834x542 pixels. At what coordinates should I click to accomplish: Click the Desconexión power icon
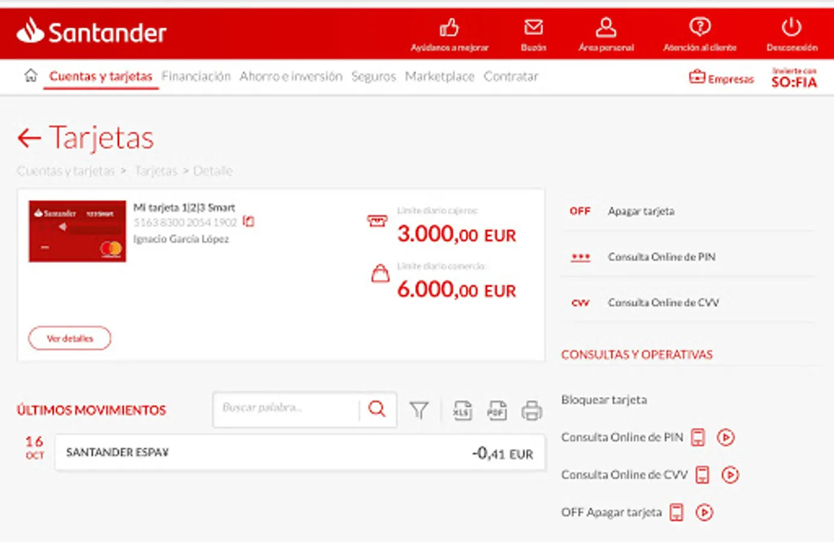tap(791, 27)
